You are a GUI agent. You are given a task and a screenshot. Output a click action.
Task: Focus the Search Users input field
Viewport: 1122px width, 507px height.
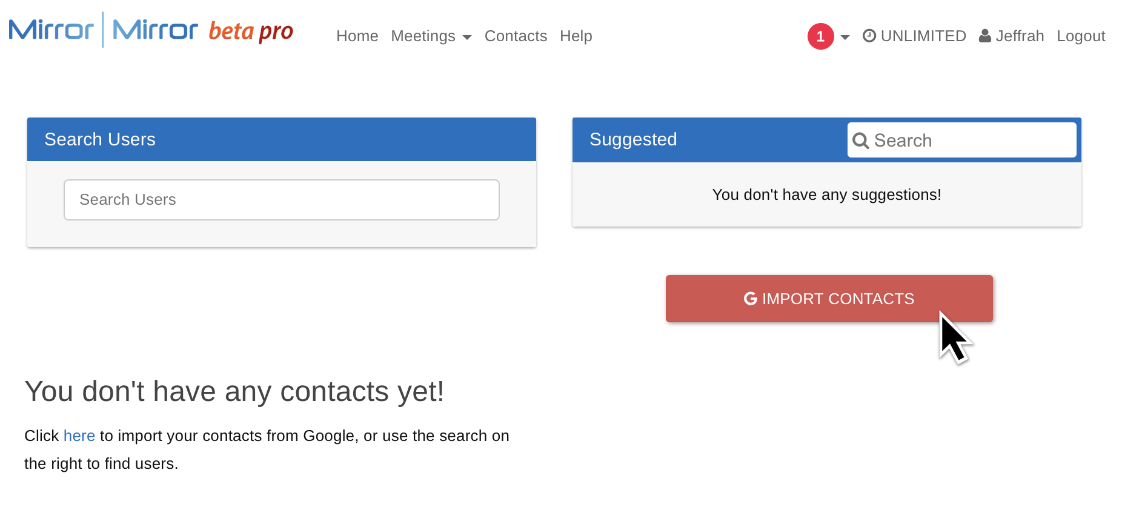click(x=282, y=200)
